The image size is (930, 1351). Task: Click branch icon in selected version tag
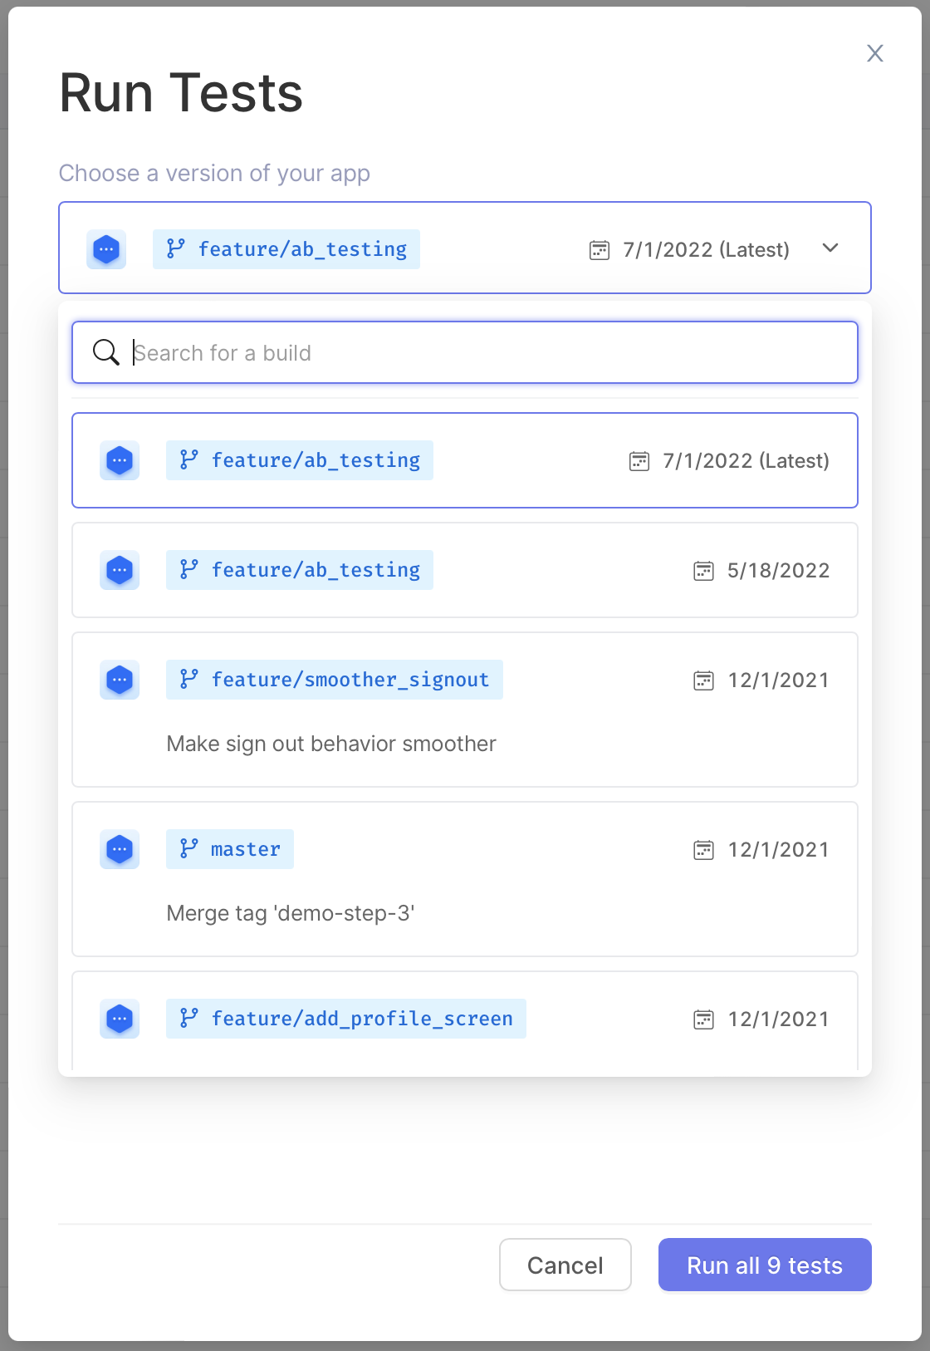175,248
